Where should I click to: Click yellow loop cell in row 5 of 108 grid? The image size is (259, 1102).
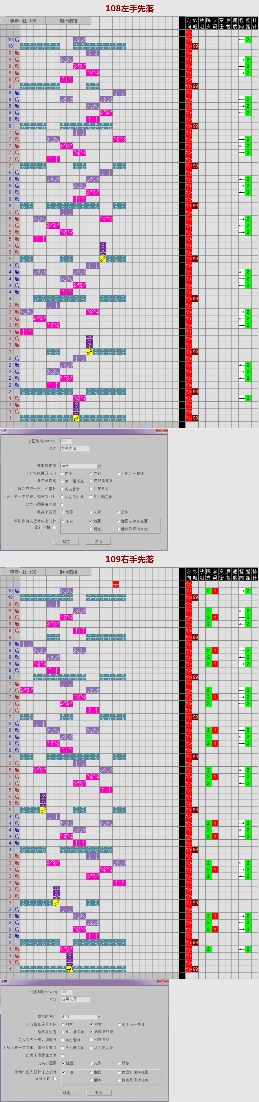[x=102, y=259]
